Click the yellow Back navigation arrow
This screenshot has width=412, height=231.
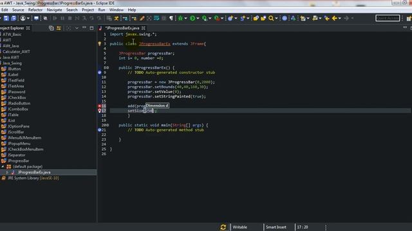(334, 18)
